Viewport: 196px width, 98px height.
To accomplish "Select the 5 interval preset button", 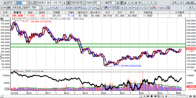I will click(x=151, y=3).
